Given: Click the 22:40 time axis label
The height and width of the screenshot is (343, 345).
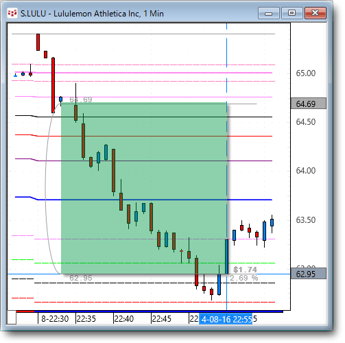Looking at the screenshot, I should coord(123,319).
